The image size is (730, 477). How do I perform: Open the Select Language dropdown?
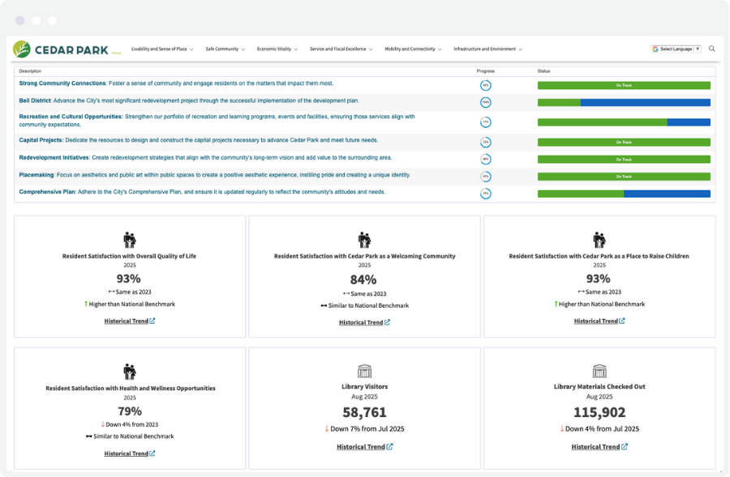coord(678,49)
